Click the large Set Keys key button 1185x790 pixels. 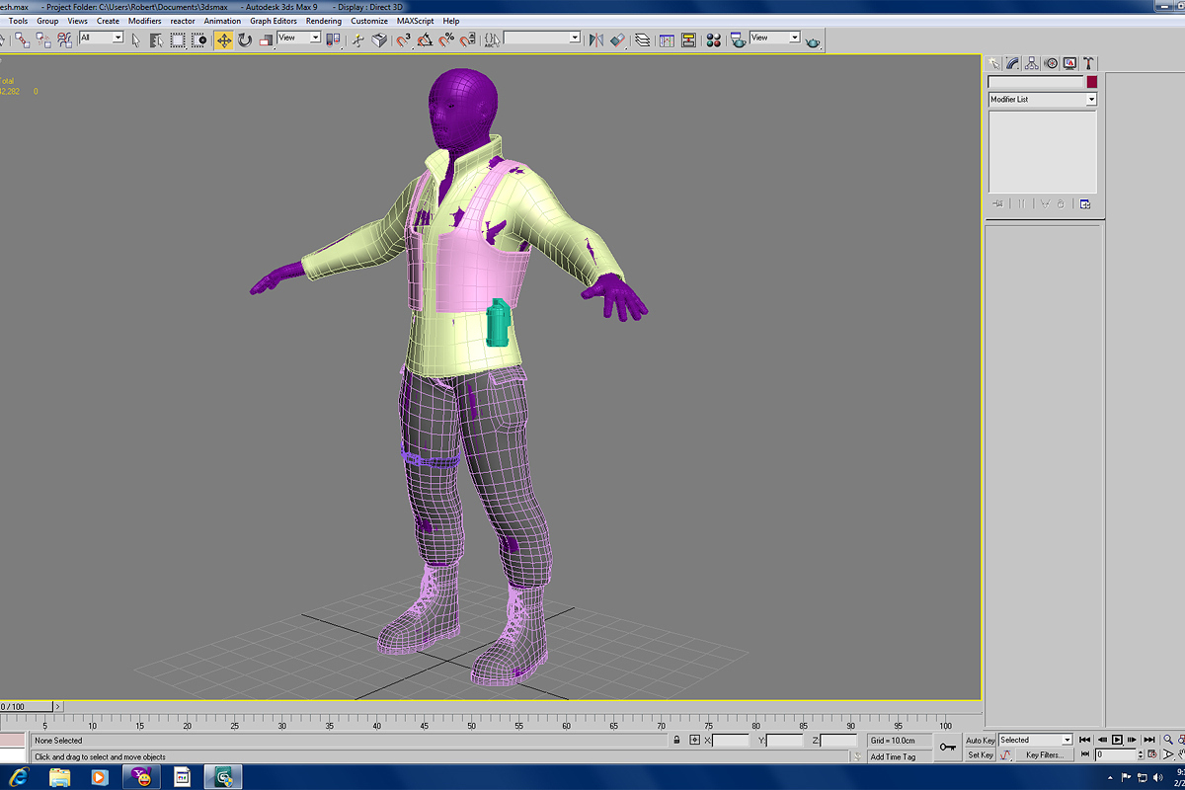pos(947,748)
